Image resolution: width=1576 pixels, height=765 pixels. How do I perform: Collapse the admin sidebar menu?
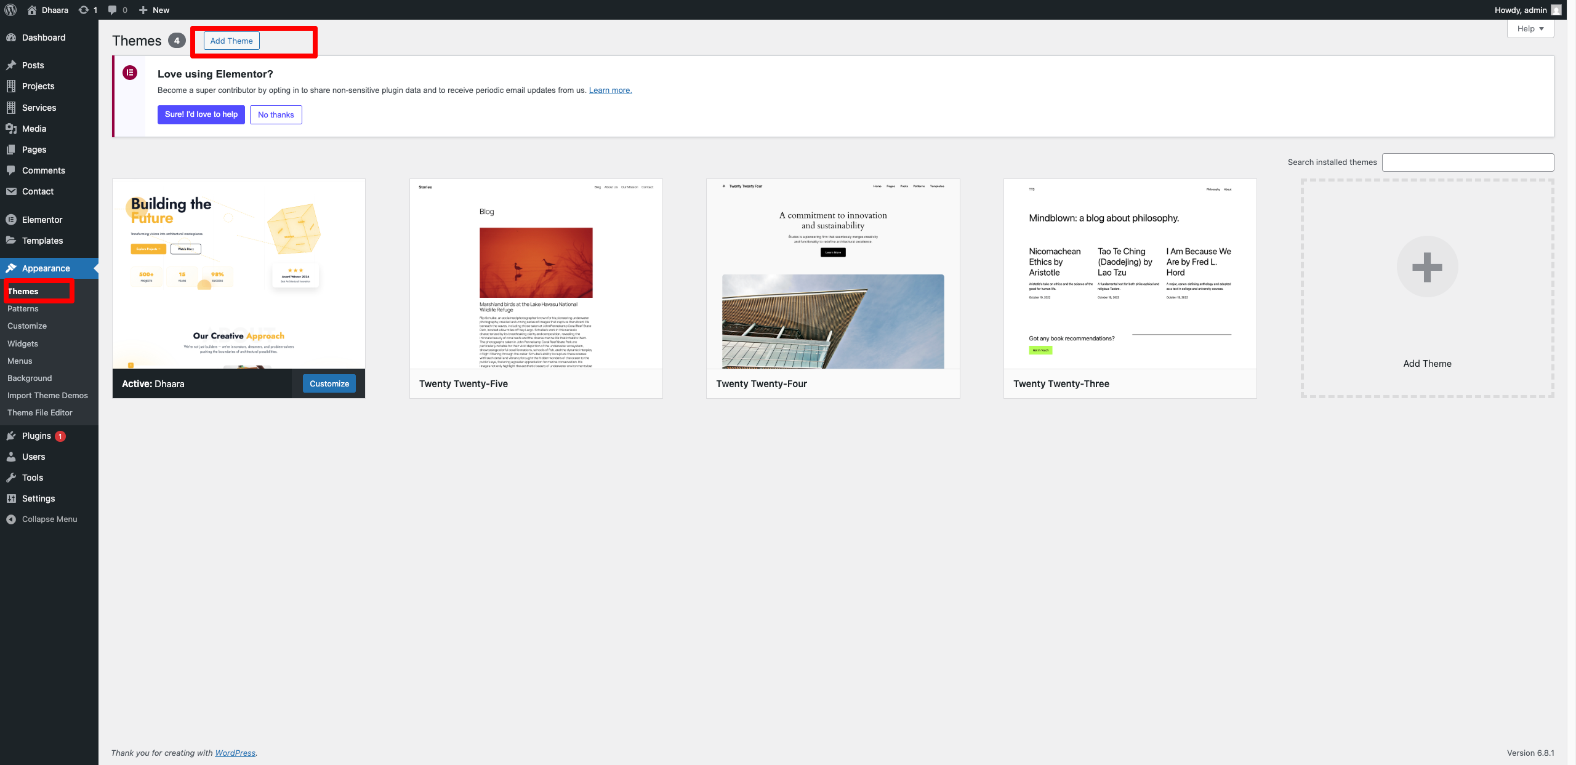[x=49, y=519]
